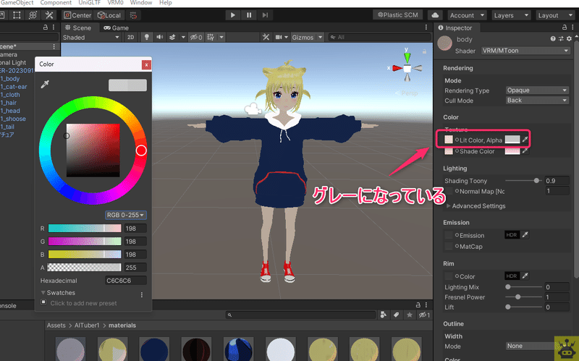This screenshot has width=579, height=361.
Task: Start Play mode
Action: (x=232, y=15)
